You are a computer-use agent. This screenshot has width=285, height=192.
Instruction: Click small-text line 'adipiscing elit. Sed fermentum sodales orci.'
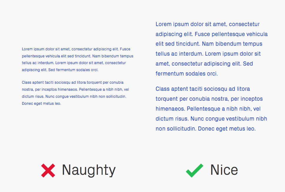[60, 70]
